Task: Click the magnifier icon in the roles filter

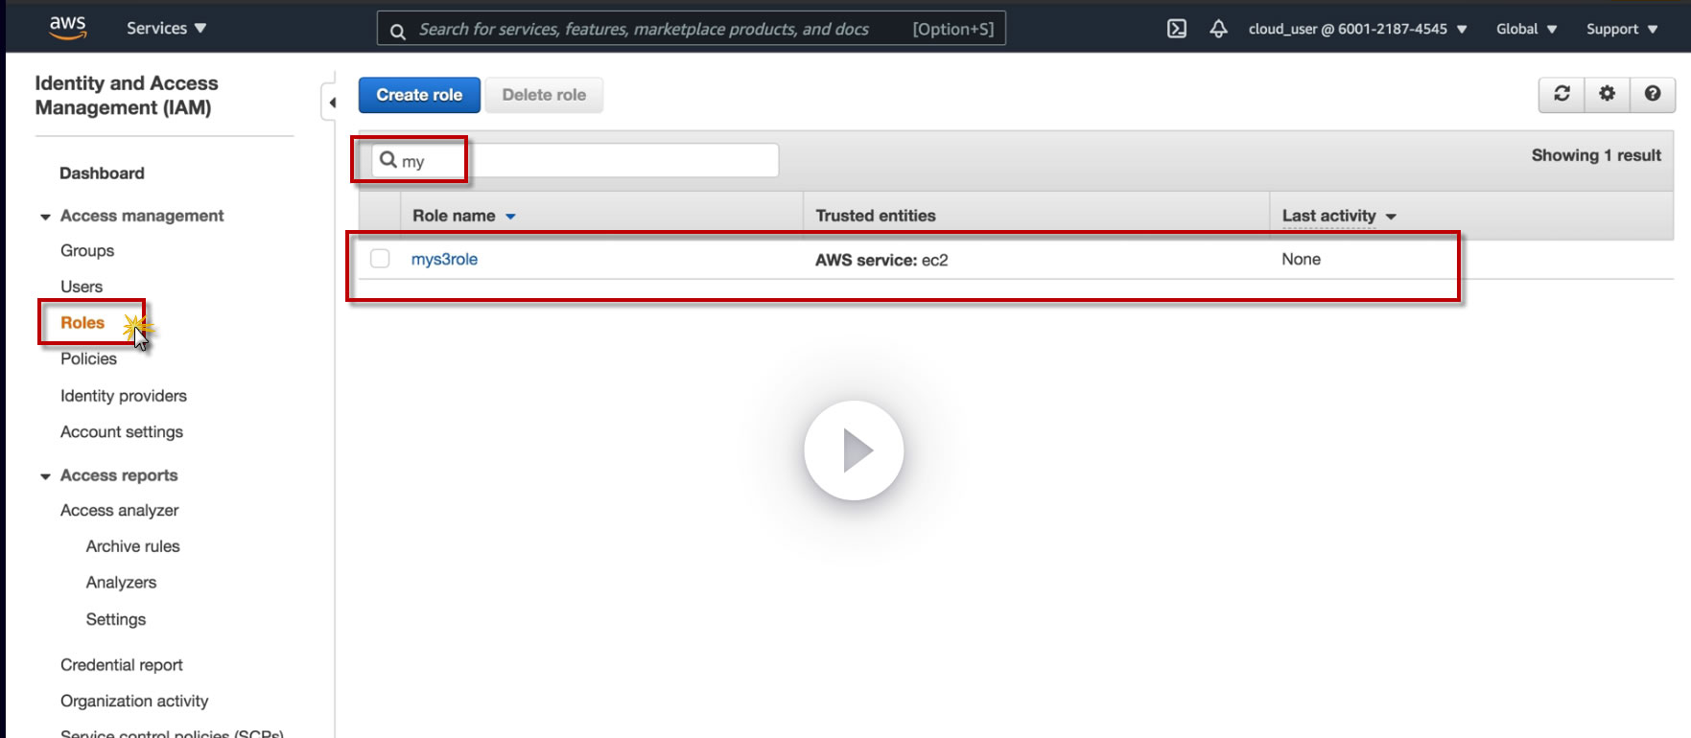Action: 388,160
